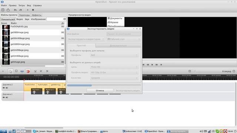Click the Отмена button in the export dialog

click(x=100, y=91)
